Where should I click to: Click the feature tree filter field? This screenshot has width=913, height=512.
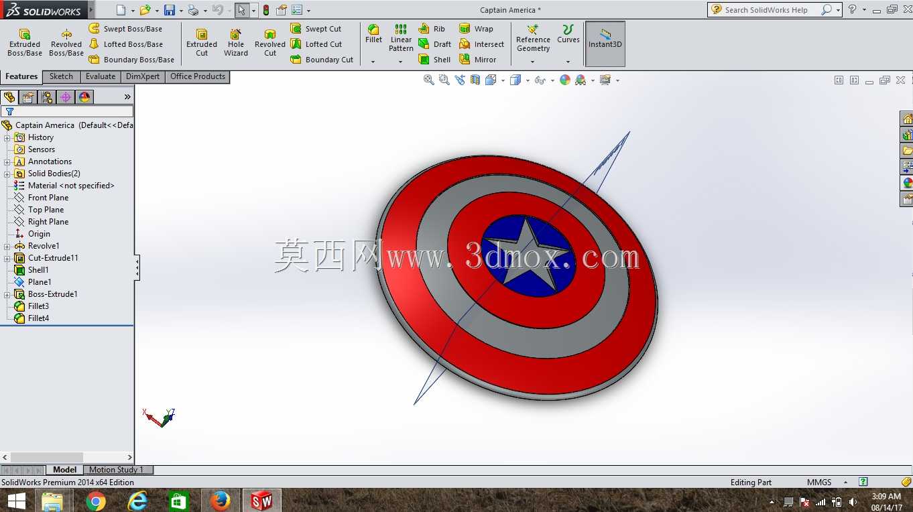pyautogui.click(x=67, y=111)
